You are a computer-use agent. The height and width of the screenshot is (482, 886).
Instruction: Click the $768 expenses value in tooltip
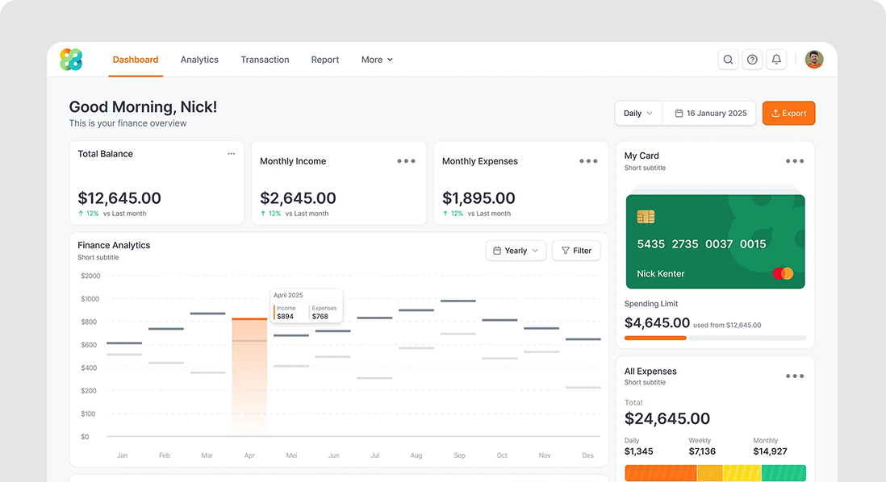pyautogui.click(x=320, y=317)
